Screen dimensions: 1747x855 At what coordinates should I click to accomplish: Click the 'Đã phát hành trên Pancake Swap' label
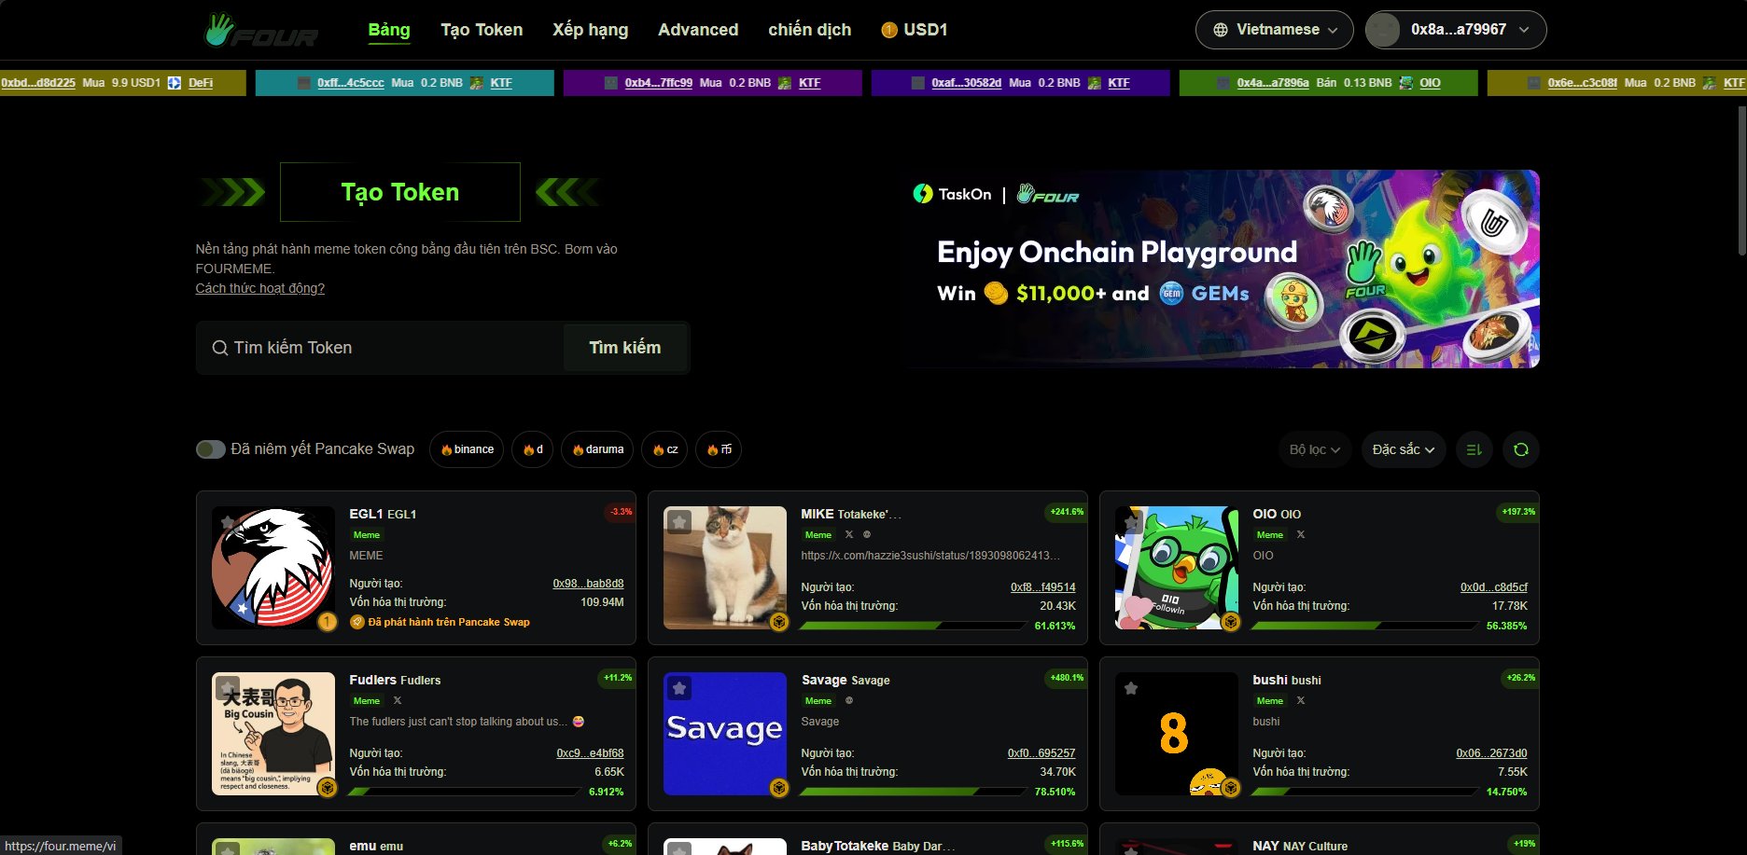(449, 622)
